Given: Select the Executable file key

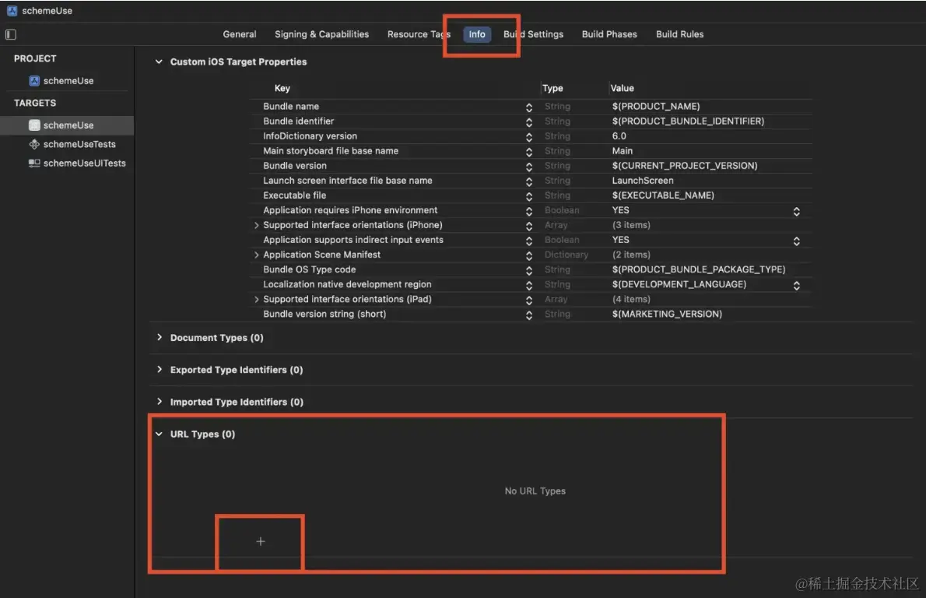Looking at the screenshot, I should pos(294,195).
